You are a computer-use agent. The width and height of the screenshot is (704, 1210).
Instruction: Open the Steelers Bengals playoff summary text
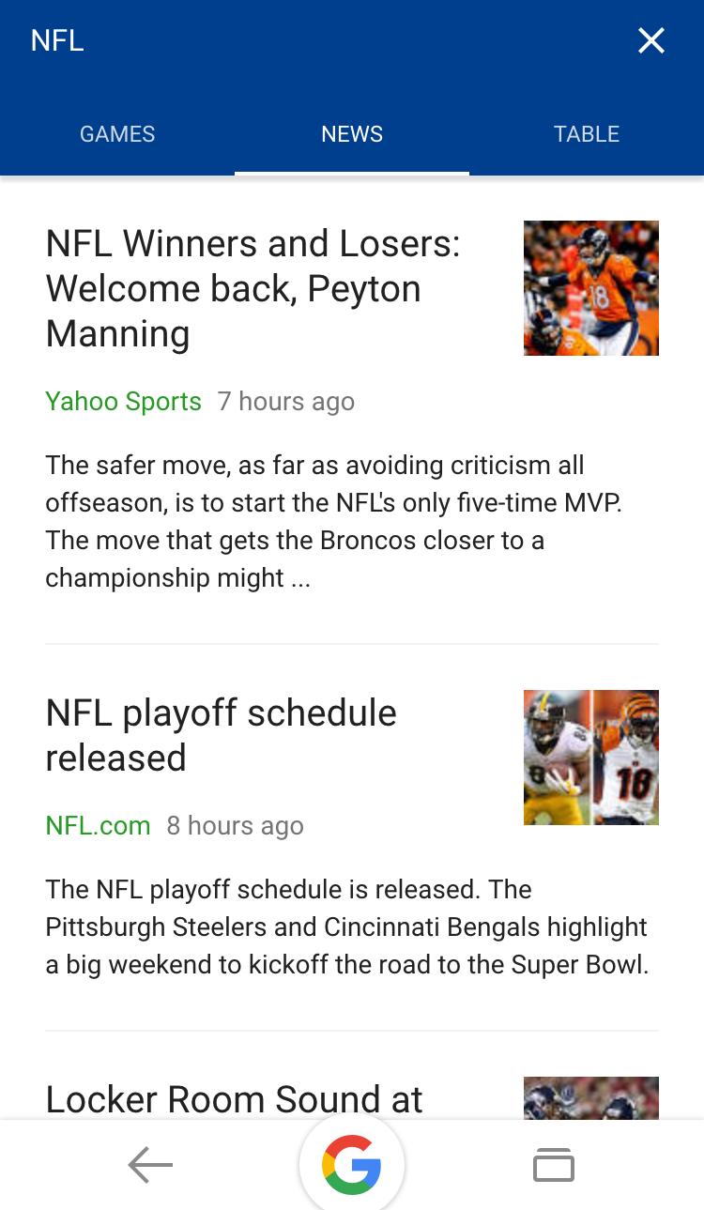tap(346, 927)
